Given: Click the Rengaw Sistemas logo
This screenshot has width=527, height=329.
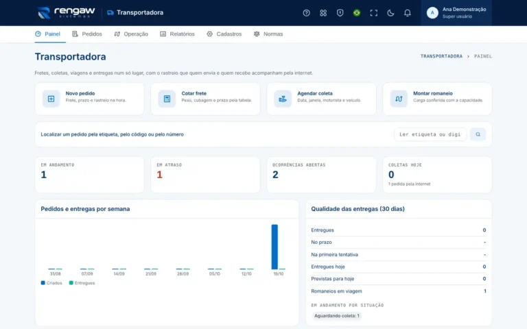Looking at the screenshot, I should pos(66,13).
